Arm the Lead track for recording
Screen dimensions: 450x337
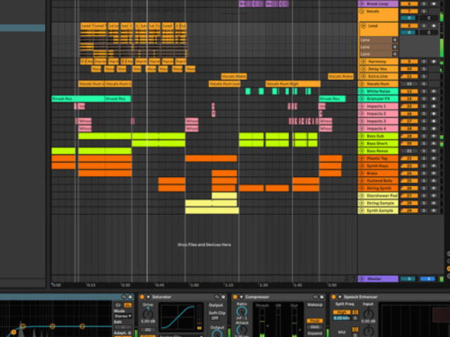point(434,26)
